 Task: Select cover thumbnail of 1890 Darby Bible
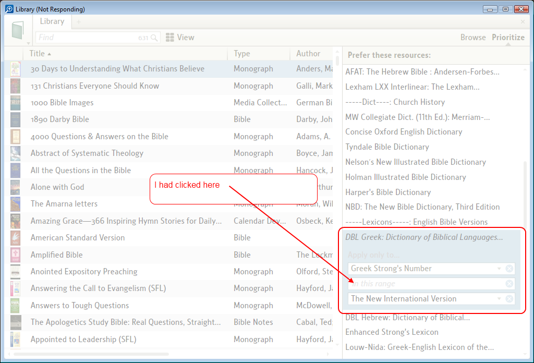tap(15, 119)
